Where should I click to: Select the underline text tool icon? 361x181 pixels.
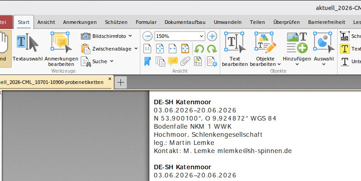click(345, 61)
